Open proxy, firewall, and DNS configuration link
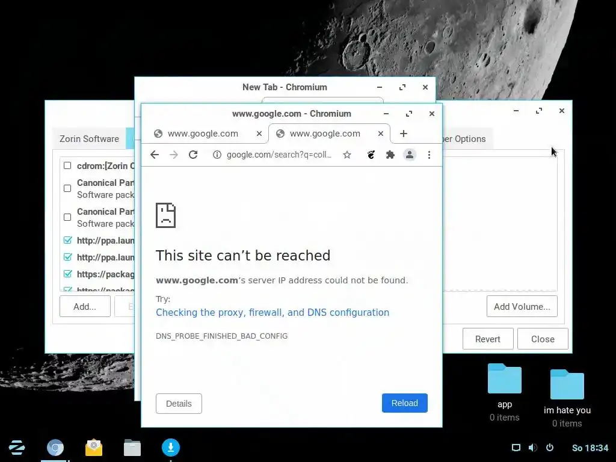The image size is (616, 462). pyautogui.click(x=273, y=312)
